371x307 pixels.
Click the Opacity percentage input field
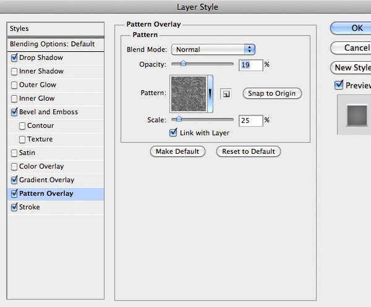point(250,64)
